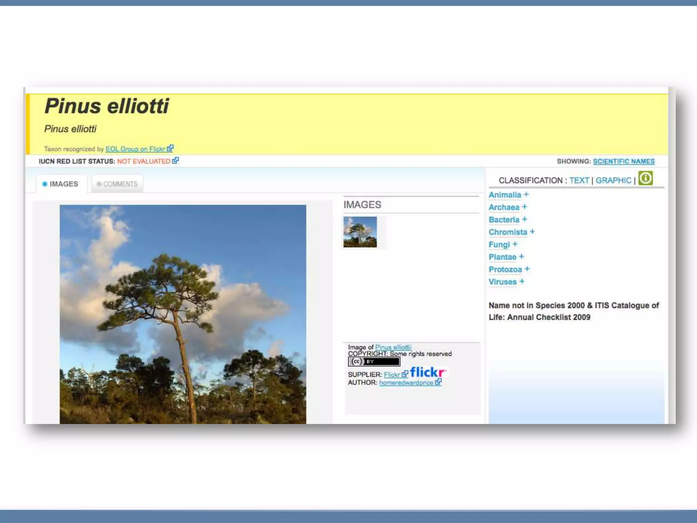Image resolution: width=697 pixels, height=523 pixels.
Task: Open the Pinus elliottii image caption link
Action: [393, 347]
